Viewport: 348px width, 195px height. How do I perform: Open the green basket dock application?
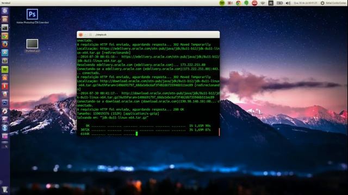point(5,69)
